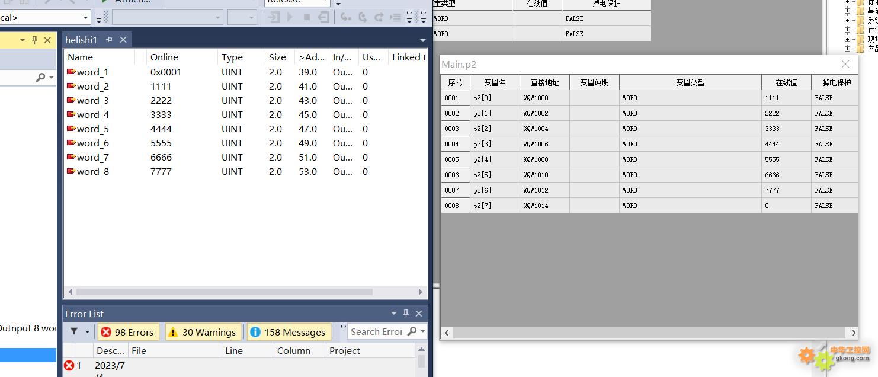Image resolution: width=878 pixels, height=377 pixels.
Task: Click the 在线值 column header in Main.p2
Action: point(786,82)
